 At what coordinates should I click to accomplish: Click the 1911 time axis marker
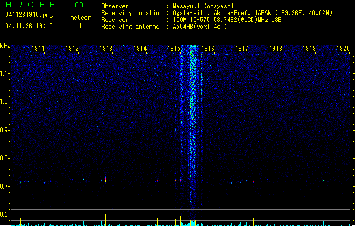pos(38,49)
